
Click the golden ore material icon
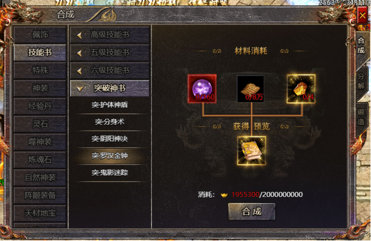[x=301, y=89]
